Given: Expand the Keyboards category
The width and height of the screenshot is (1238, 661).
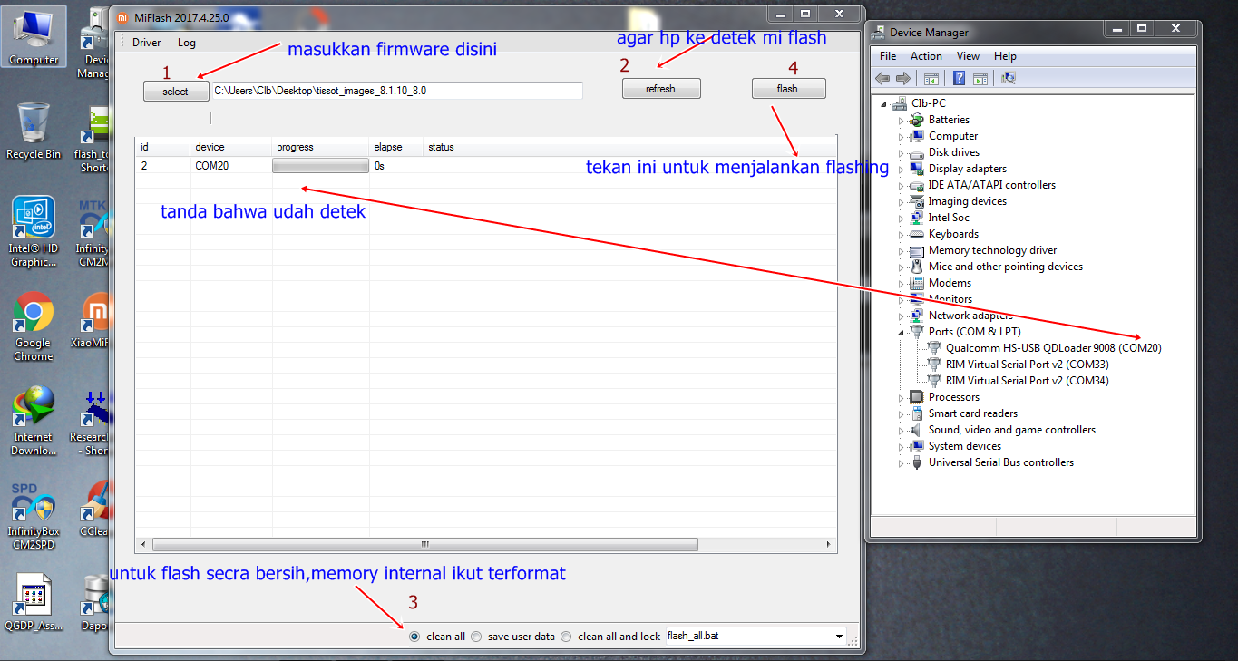Looking at the screenshot, I should [x=902, y=234].
